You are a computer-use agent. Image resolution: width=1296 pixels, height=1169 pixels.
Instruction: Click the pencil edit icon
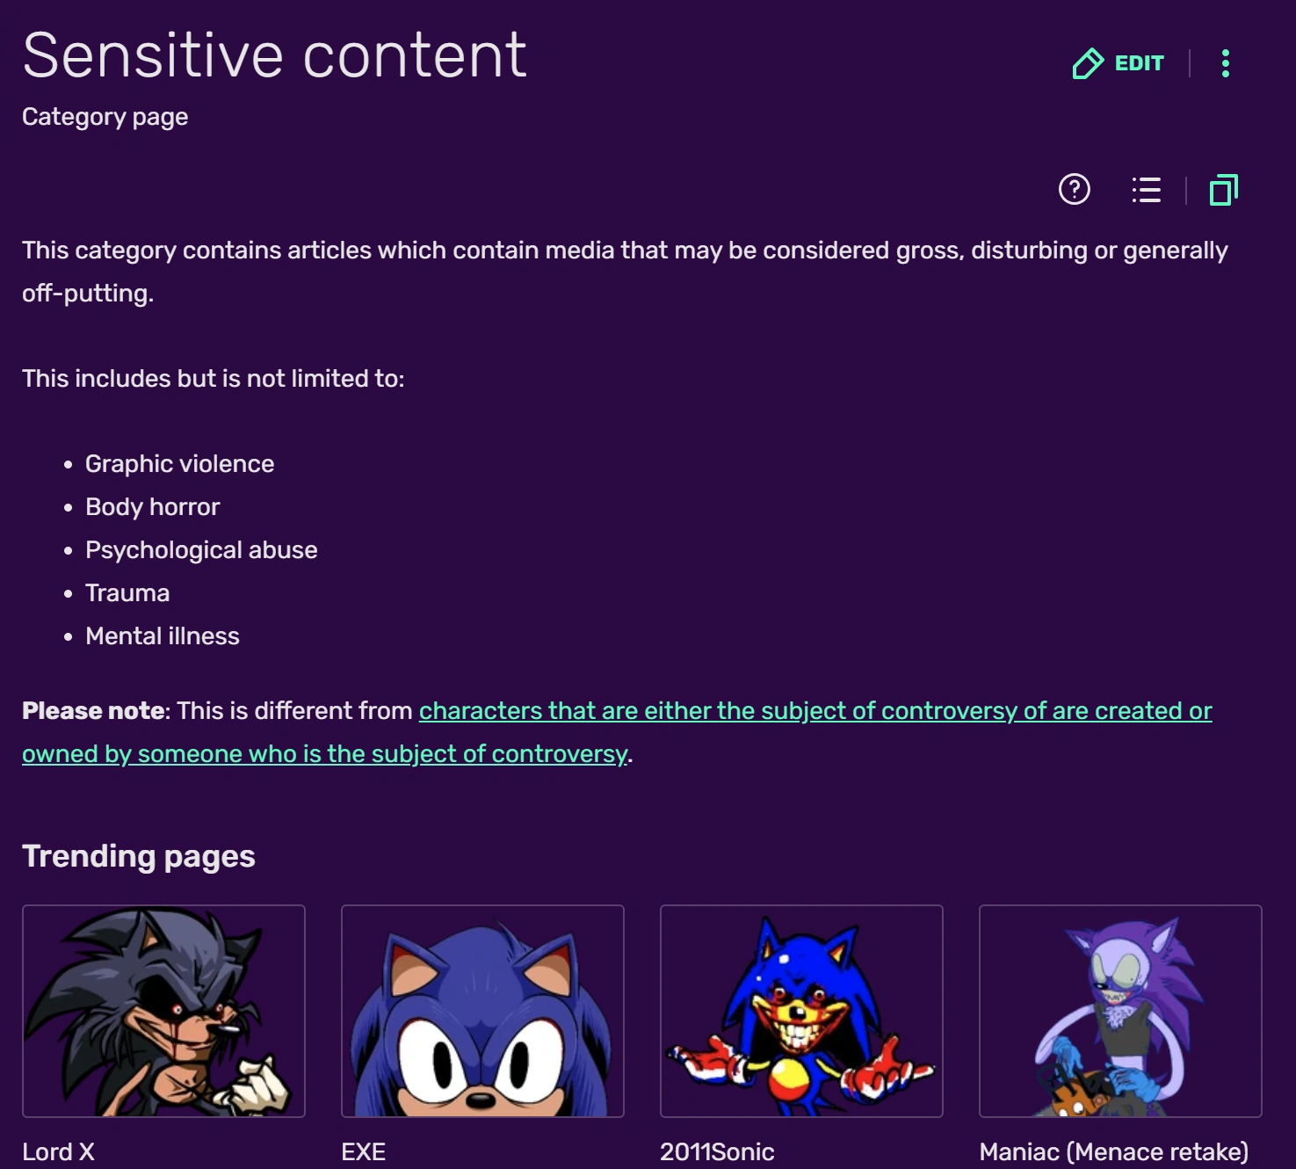1088,63
